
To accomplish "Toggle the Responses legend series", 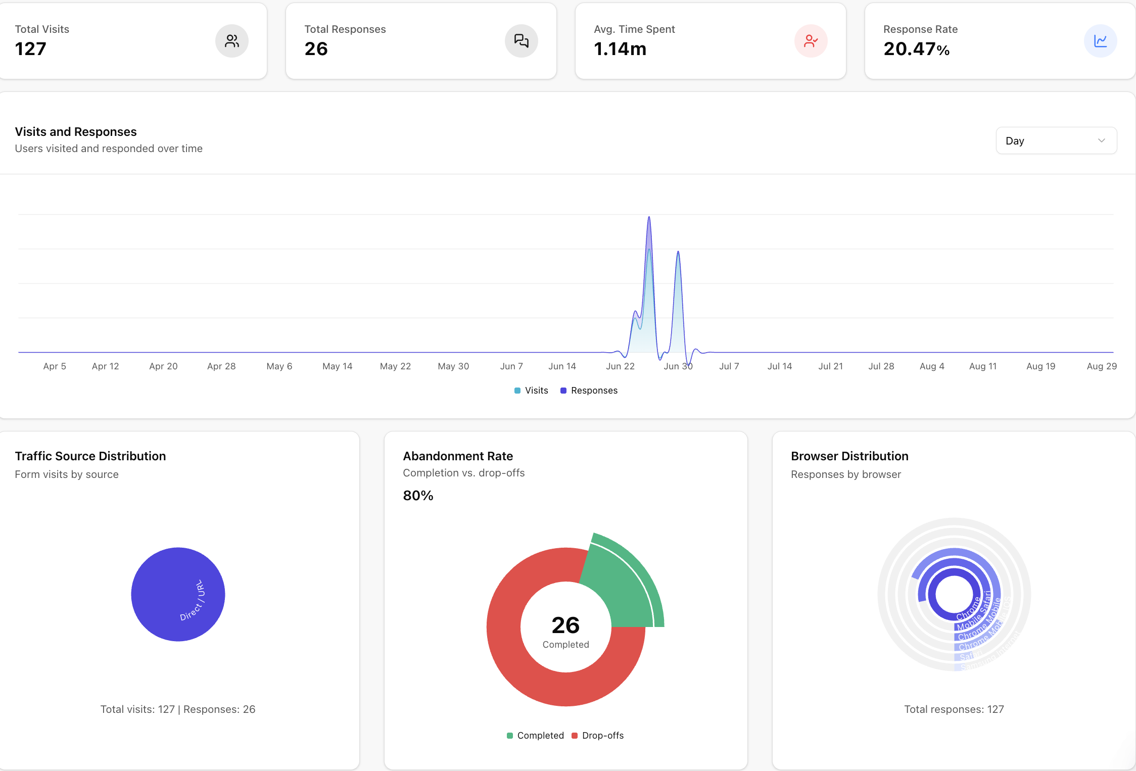I will [x=589, y=391].
